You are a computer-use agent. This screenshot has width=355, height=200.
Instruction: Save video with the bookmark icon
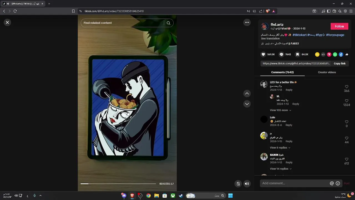click(297, 54)
